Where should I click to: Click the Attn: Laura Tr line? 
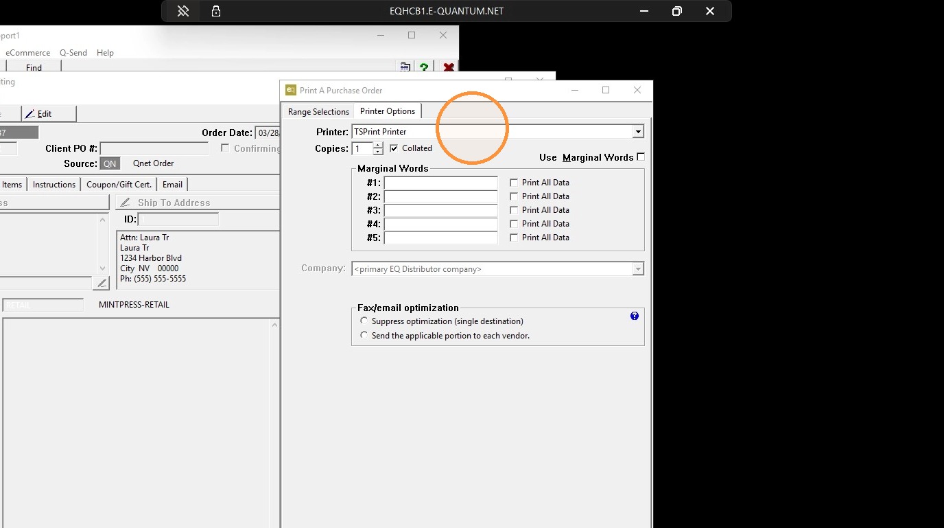point(145,238)
